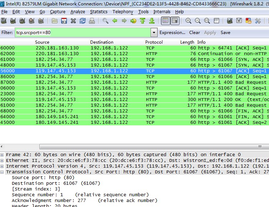Start a new live capture icon
The image size is (269, 207).
[22, 21]
